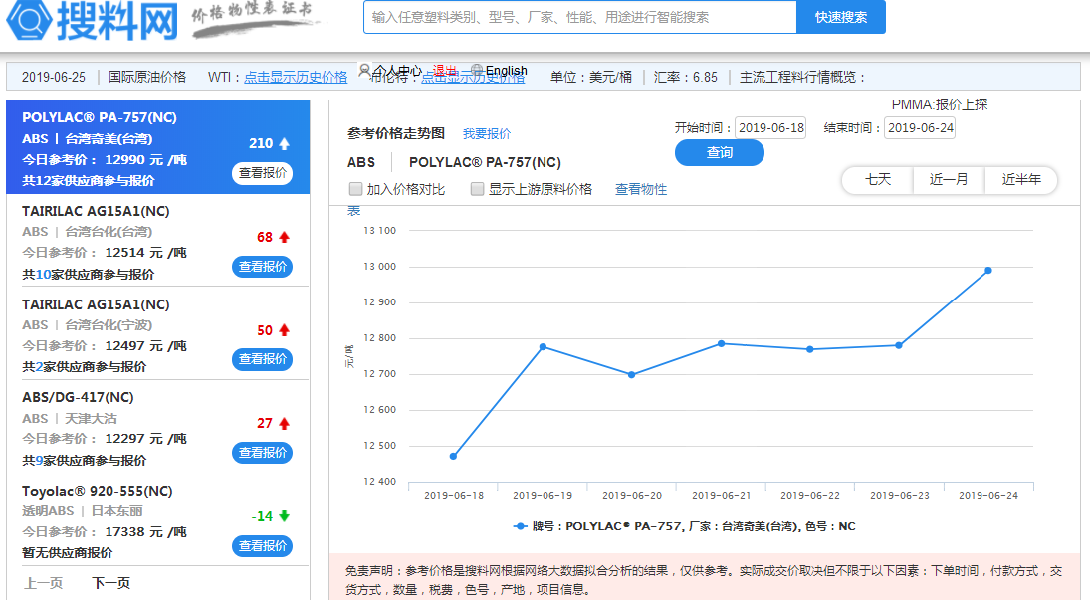Screen dimensions: 1090x600
Task: Open 个人中心 link
Action: pyautogui.click(x=397, y=71)
